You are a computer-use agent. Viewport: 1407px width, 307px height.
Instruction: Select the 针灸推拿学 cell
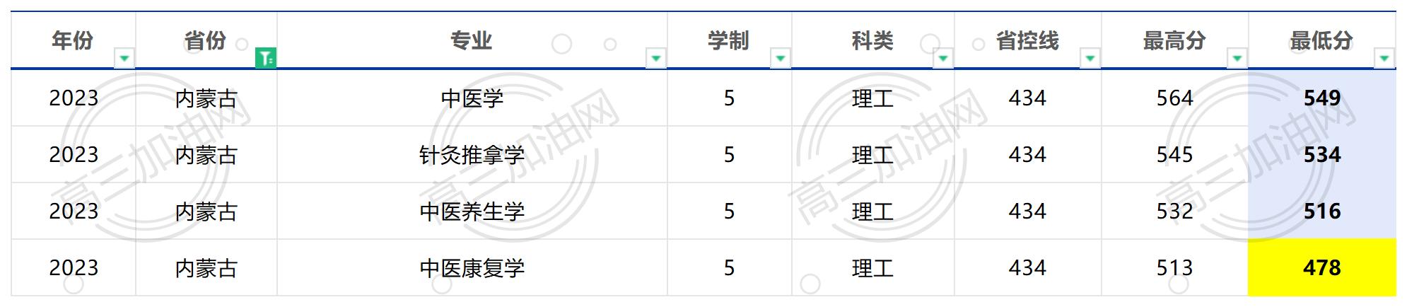coord(472,154)
